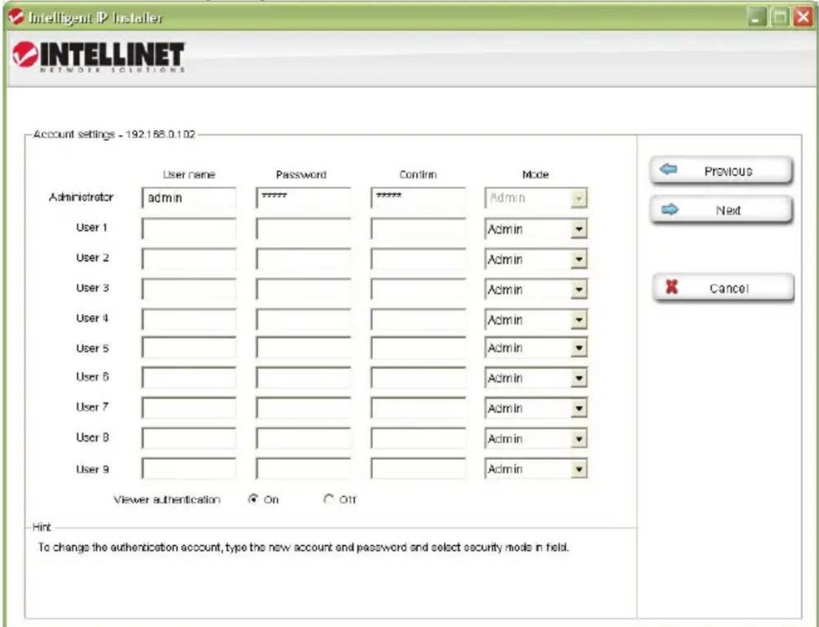Viewport: 819px width, 627px height.
Task: Click the hint text about authentication account
Action: click(x=303, y=547)
